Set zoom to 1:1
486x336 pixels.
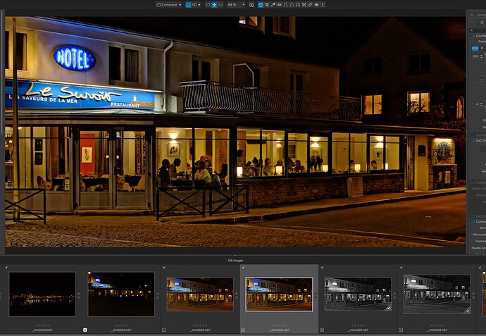tap(221, 4)
